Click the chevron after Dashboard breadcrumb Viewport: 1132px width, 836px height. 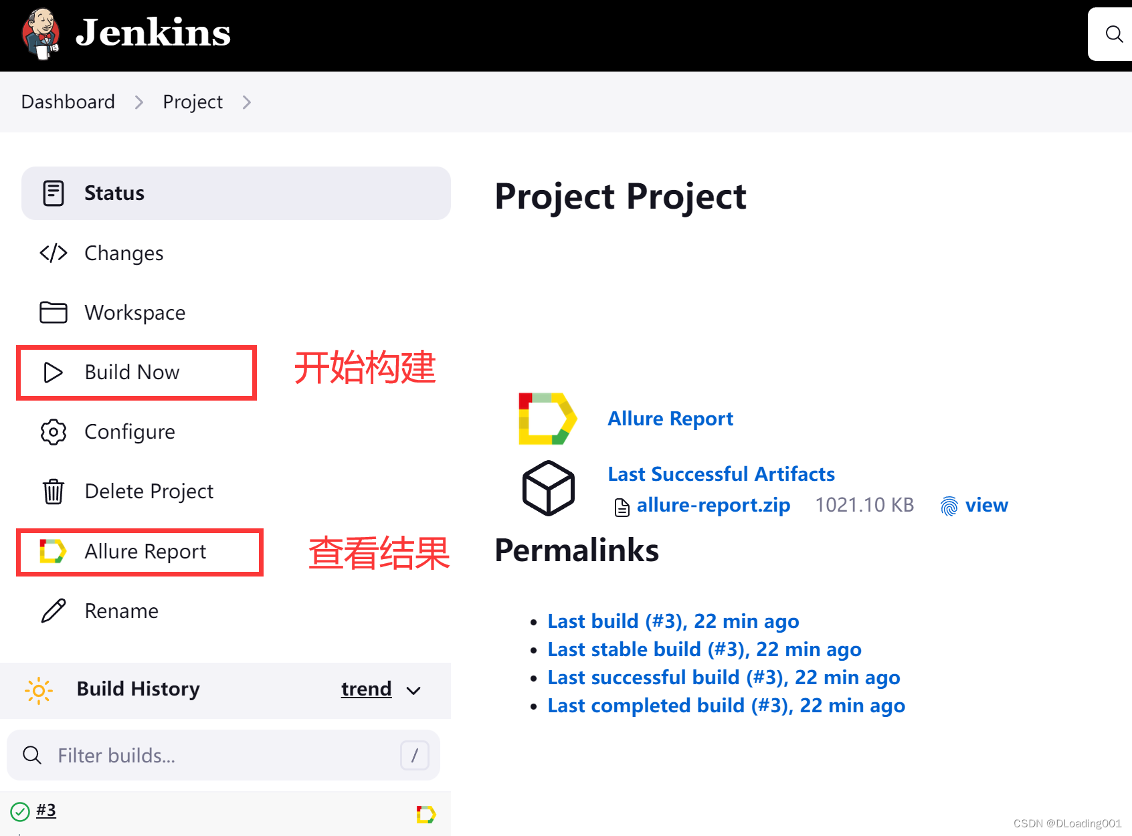click(x=138, y=102)
